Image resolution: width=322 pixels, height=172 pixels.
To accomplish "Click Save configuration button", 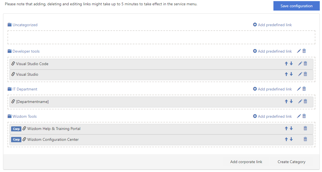I will (x=296, y=6).
